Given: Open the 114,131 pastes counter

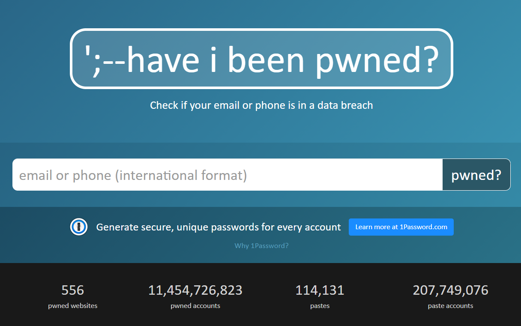Looking at the screenshot, I should tap(320, 290).
